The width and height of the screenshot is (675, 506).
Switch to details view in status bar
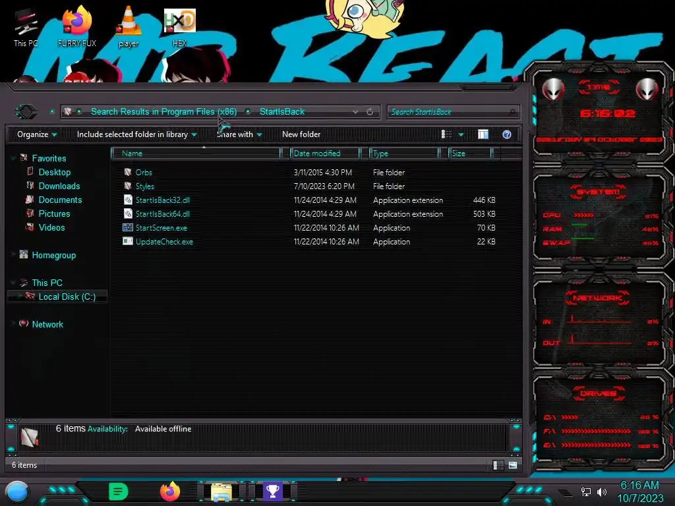click(498, 465)
